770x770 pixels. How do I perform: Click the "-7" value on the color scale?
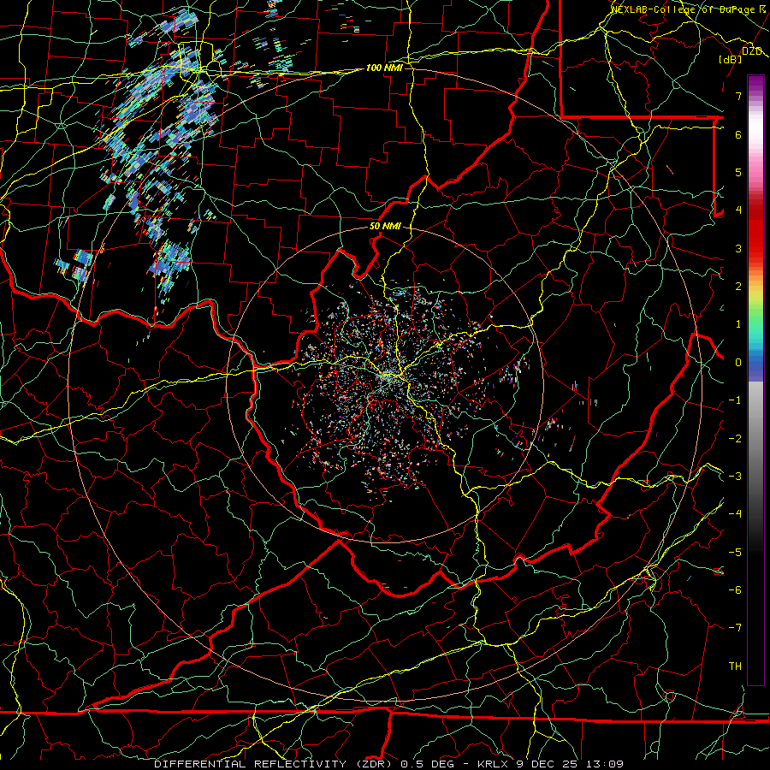click(x=735, y=628)
